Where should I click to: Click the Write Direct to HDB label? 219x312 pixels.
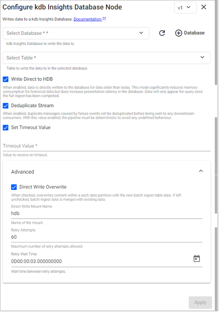tap(32, 79)
